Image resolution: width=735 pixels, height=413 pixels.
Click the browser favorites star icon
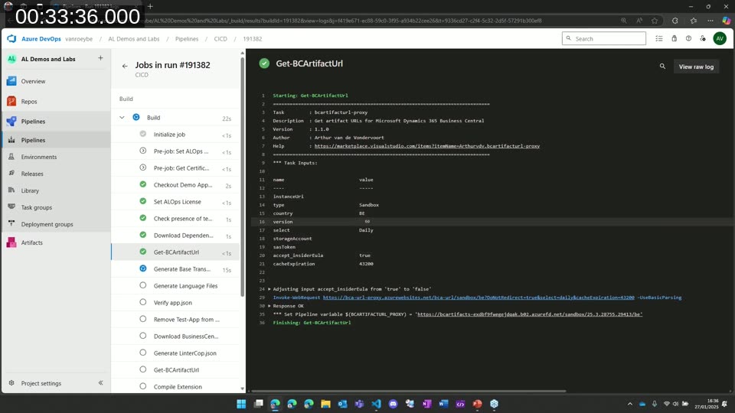655,21
